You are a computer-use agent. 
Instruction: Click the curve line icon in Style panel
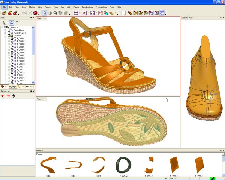[12, 22]
